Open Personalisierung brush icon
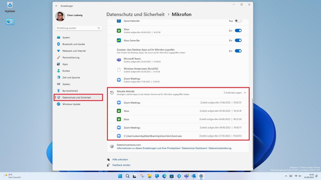This screenshot has width=321, height=180. pyautogui.click(x=58, y=57)
